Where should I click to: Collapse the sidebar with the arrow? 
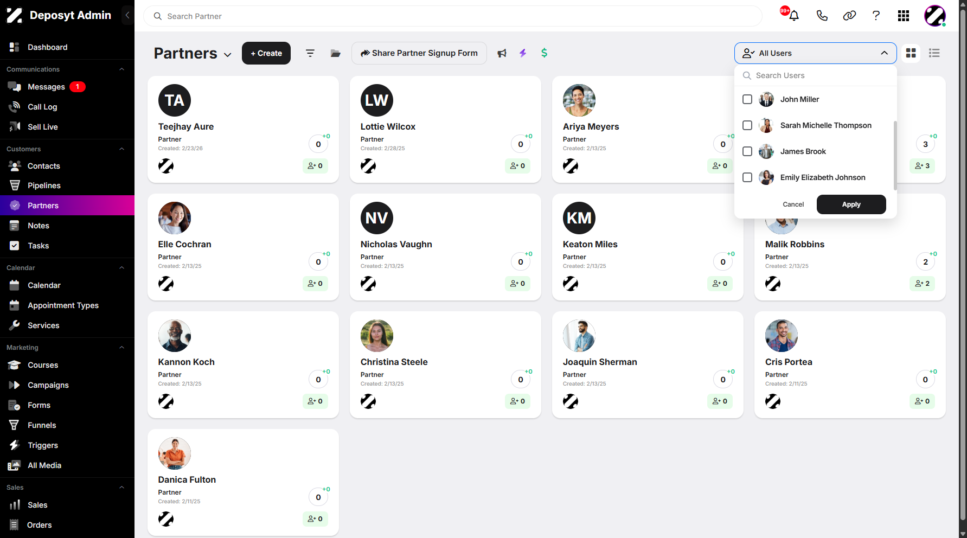point(127,15)
